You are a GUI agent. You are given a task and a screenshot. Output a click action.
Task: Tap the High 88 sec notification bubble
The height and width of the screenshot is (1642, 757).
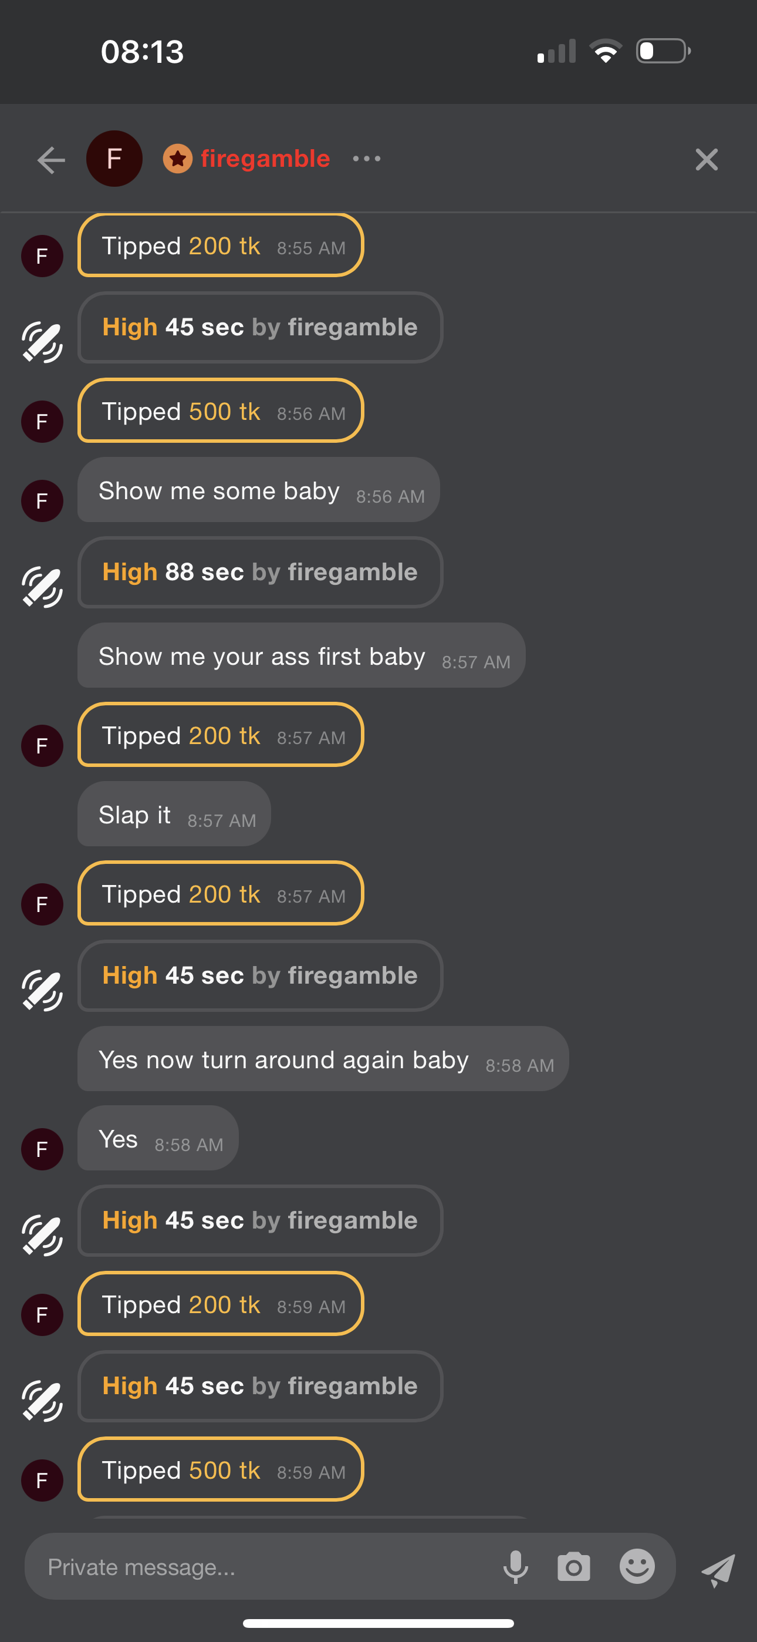click(260, 573)
